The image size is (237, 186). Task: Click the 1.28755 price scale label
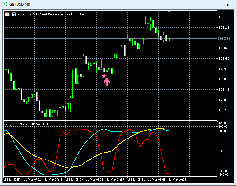tap(224, 110)
